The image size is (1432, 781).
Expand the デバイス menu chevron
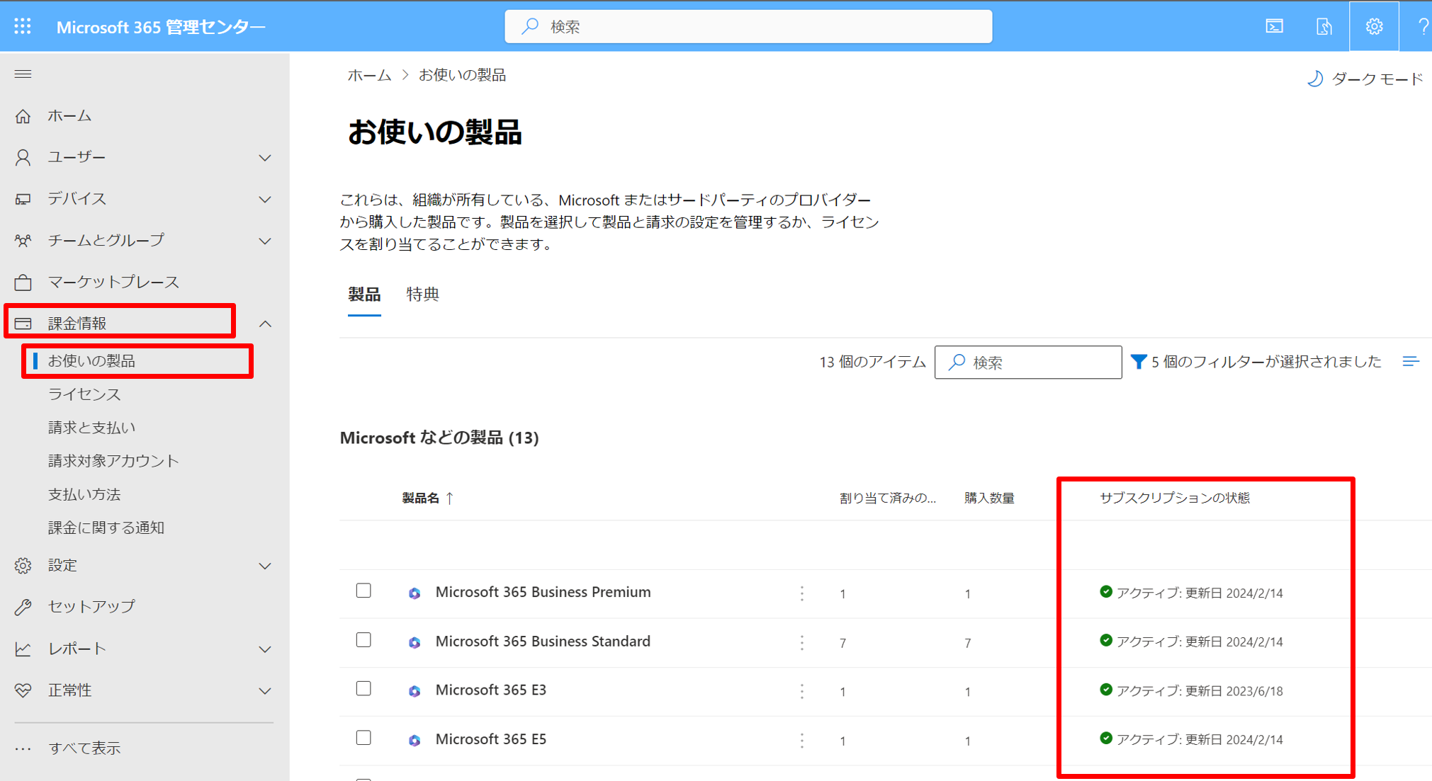[265, 199]
